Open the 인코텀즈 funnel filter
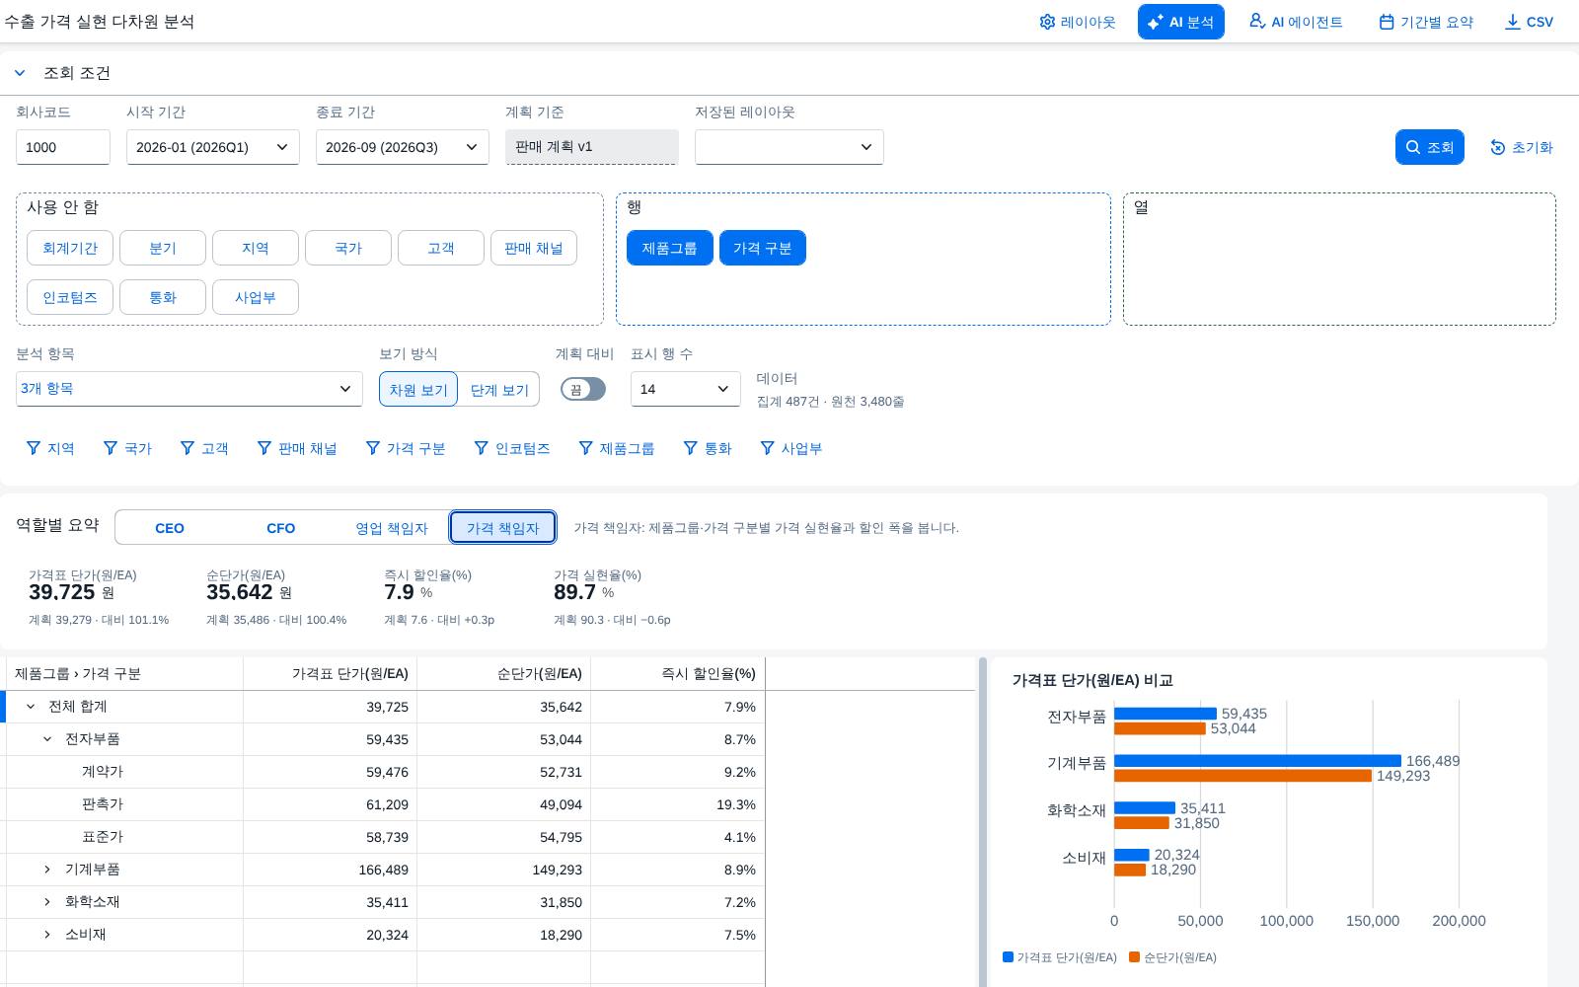This screenshot has width=1579, height=987. (512, 448)
